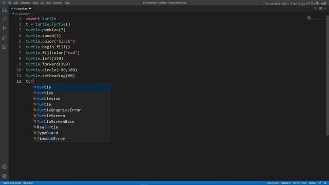Open the View menu
The image size is (329, 185).
pyautogui.click(x=35, y=3)
